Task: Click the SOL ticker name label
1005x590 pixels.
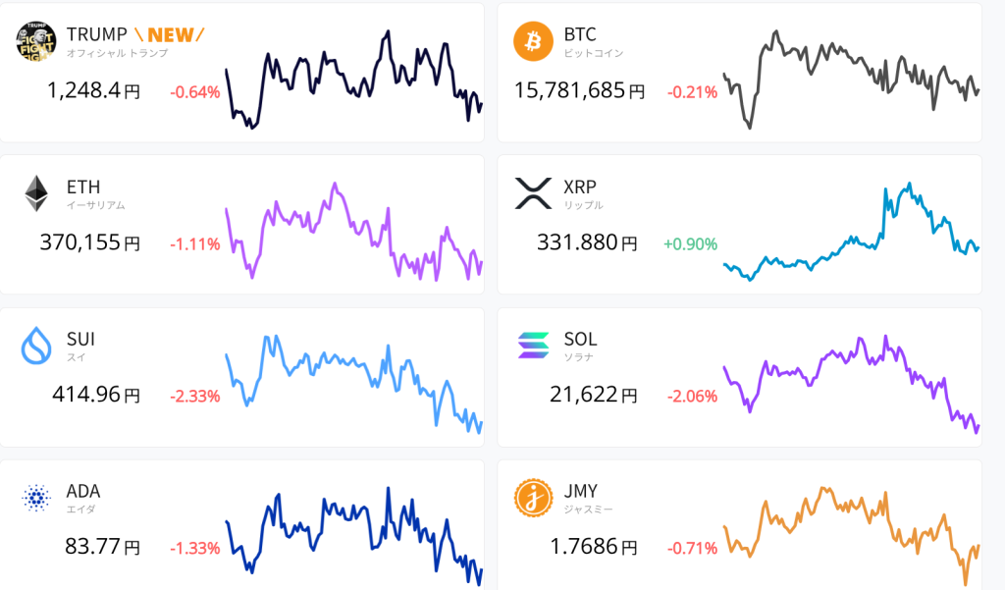Action: click(580, 340)
